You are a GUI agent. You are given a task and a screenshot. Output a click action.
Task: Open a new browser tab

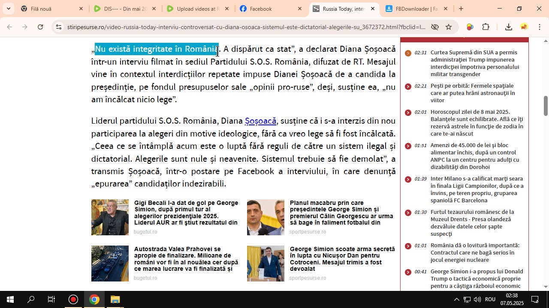[461, 9]
